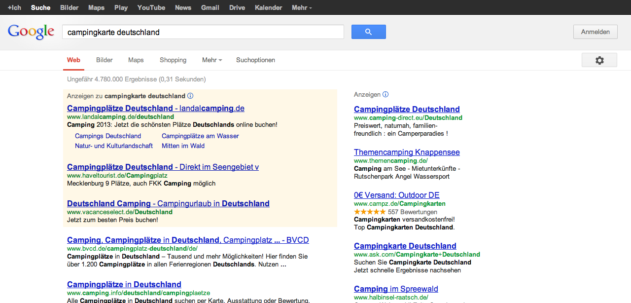Expand the Mehr dropdown in top black bar
The image size is (631, 303).
point(301,8)
